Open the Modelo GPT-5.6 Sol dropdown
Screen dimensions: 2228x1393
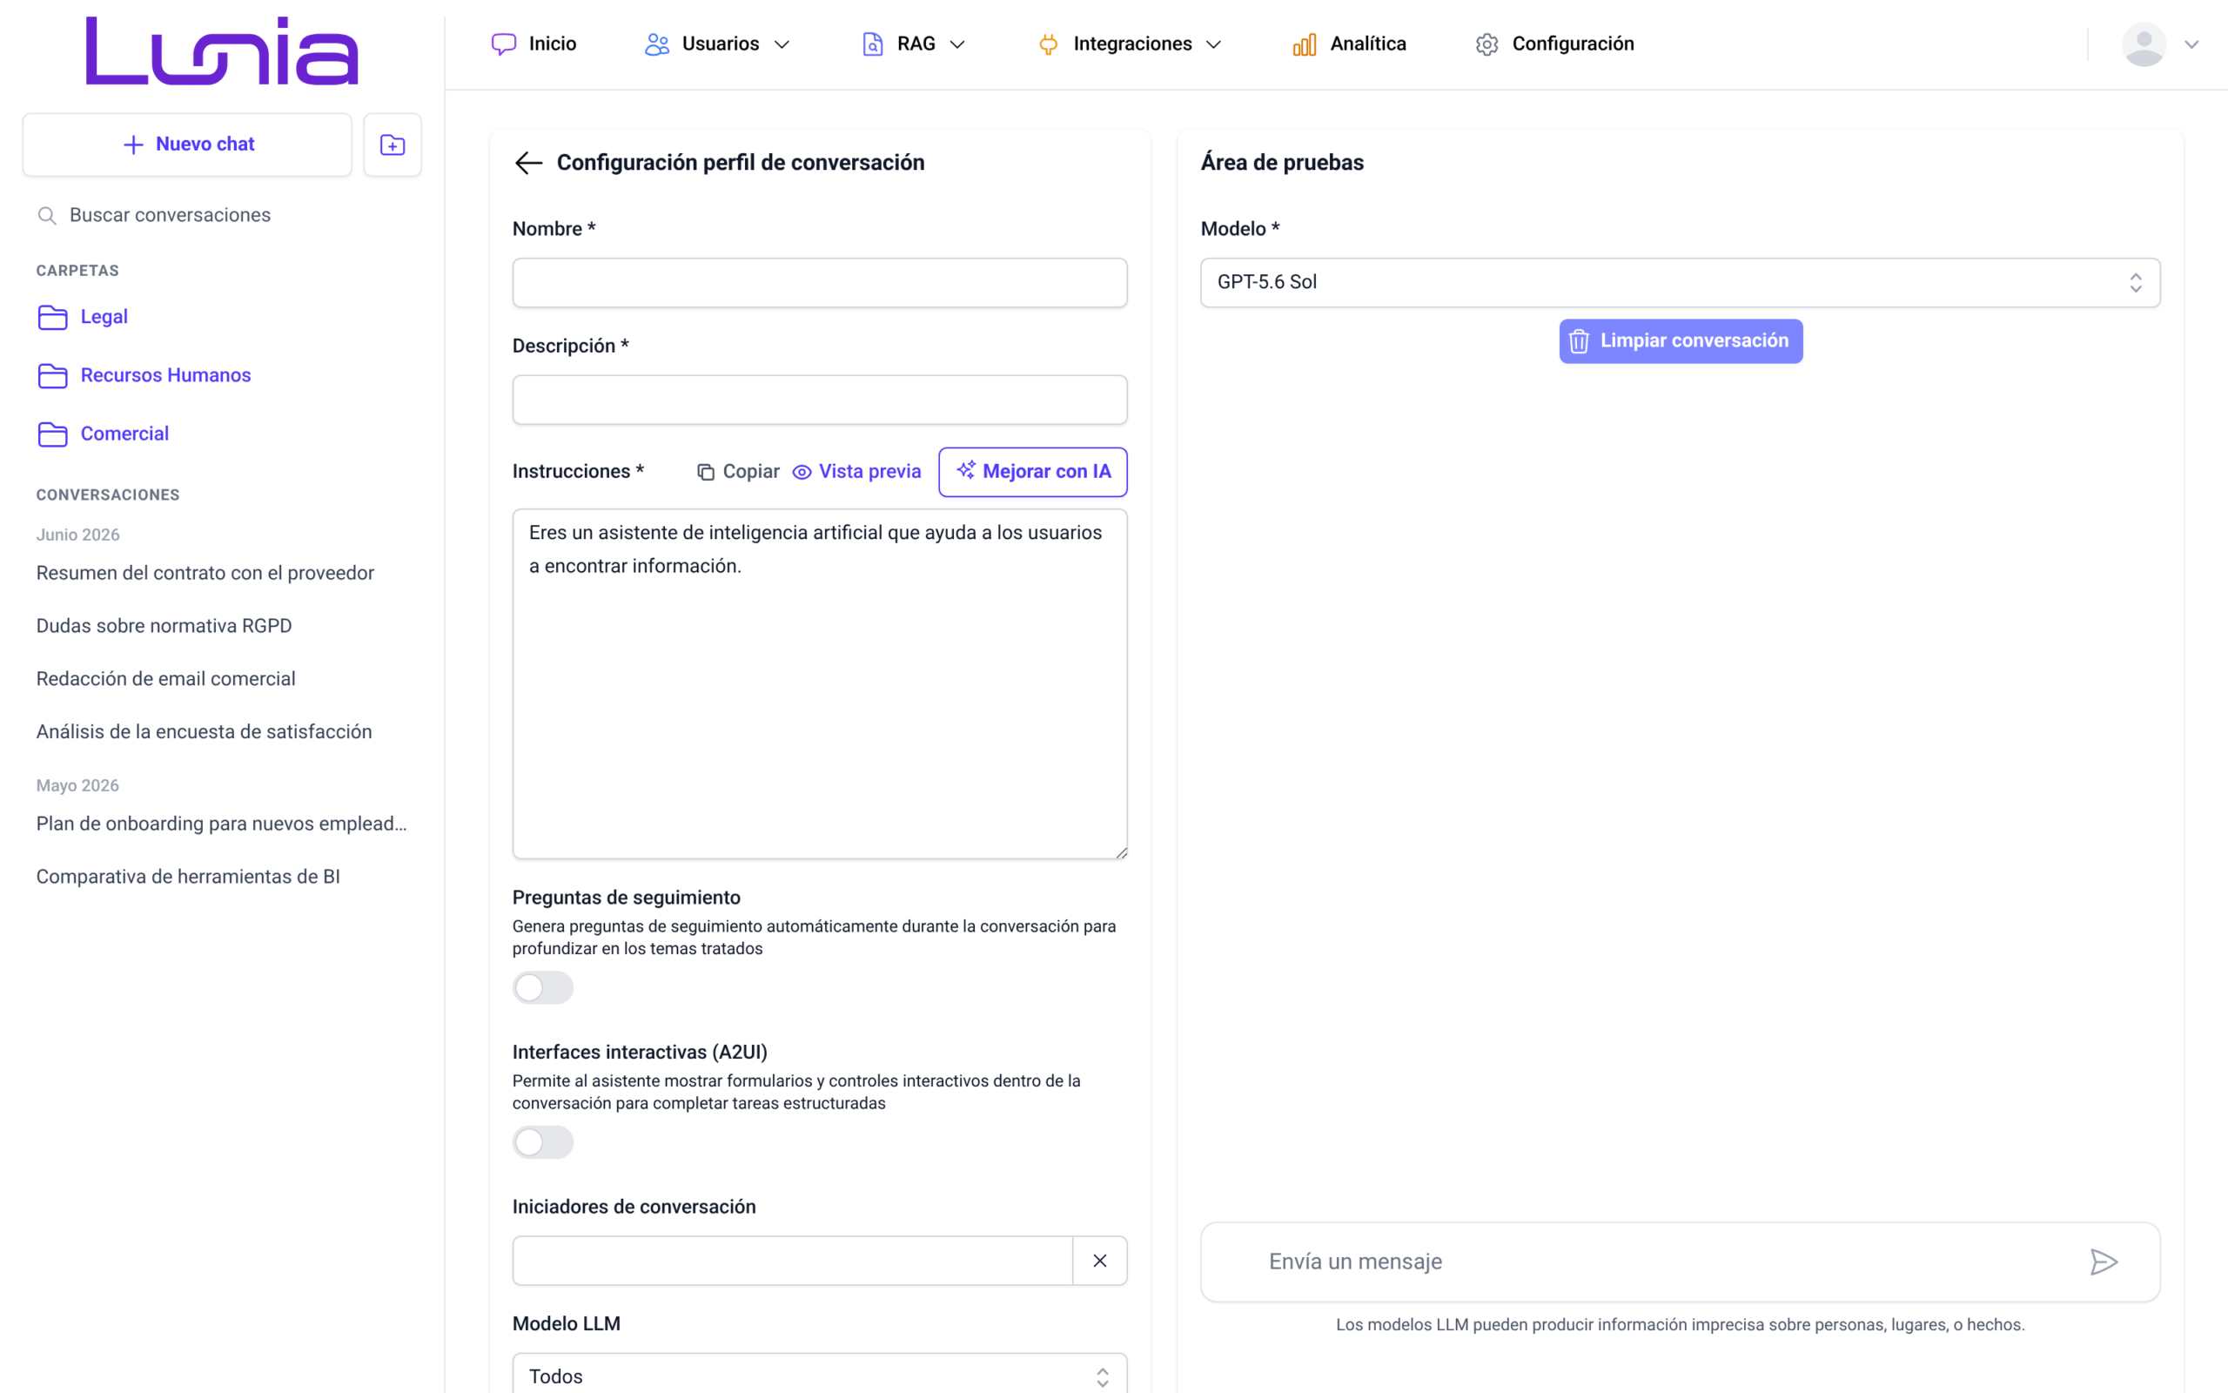(1681, 283)
